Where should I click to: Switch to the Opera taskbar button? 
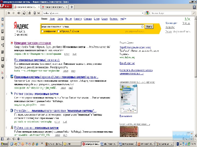tap(91, 144)
